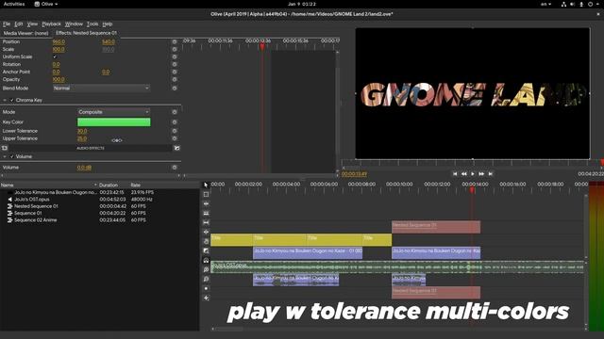Viewport: 604px width, 339px height.
Task: Click the fast forward button in viewer
Action: click(481, 174)
